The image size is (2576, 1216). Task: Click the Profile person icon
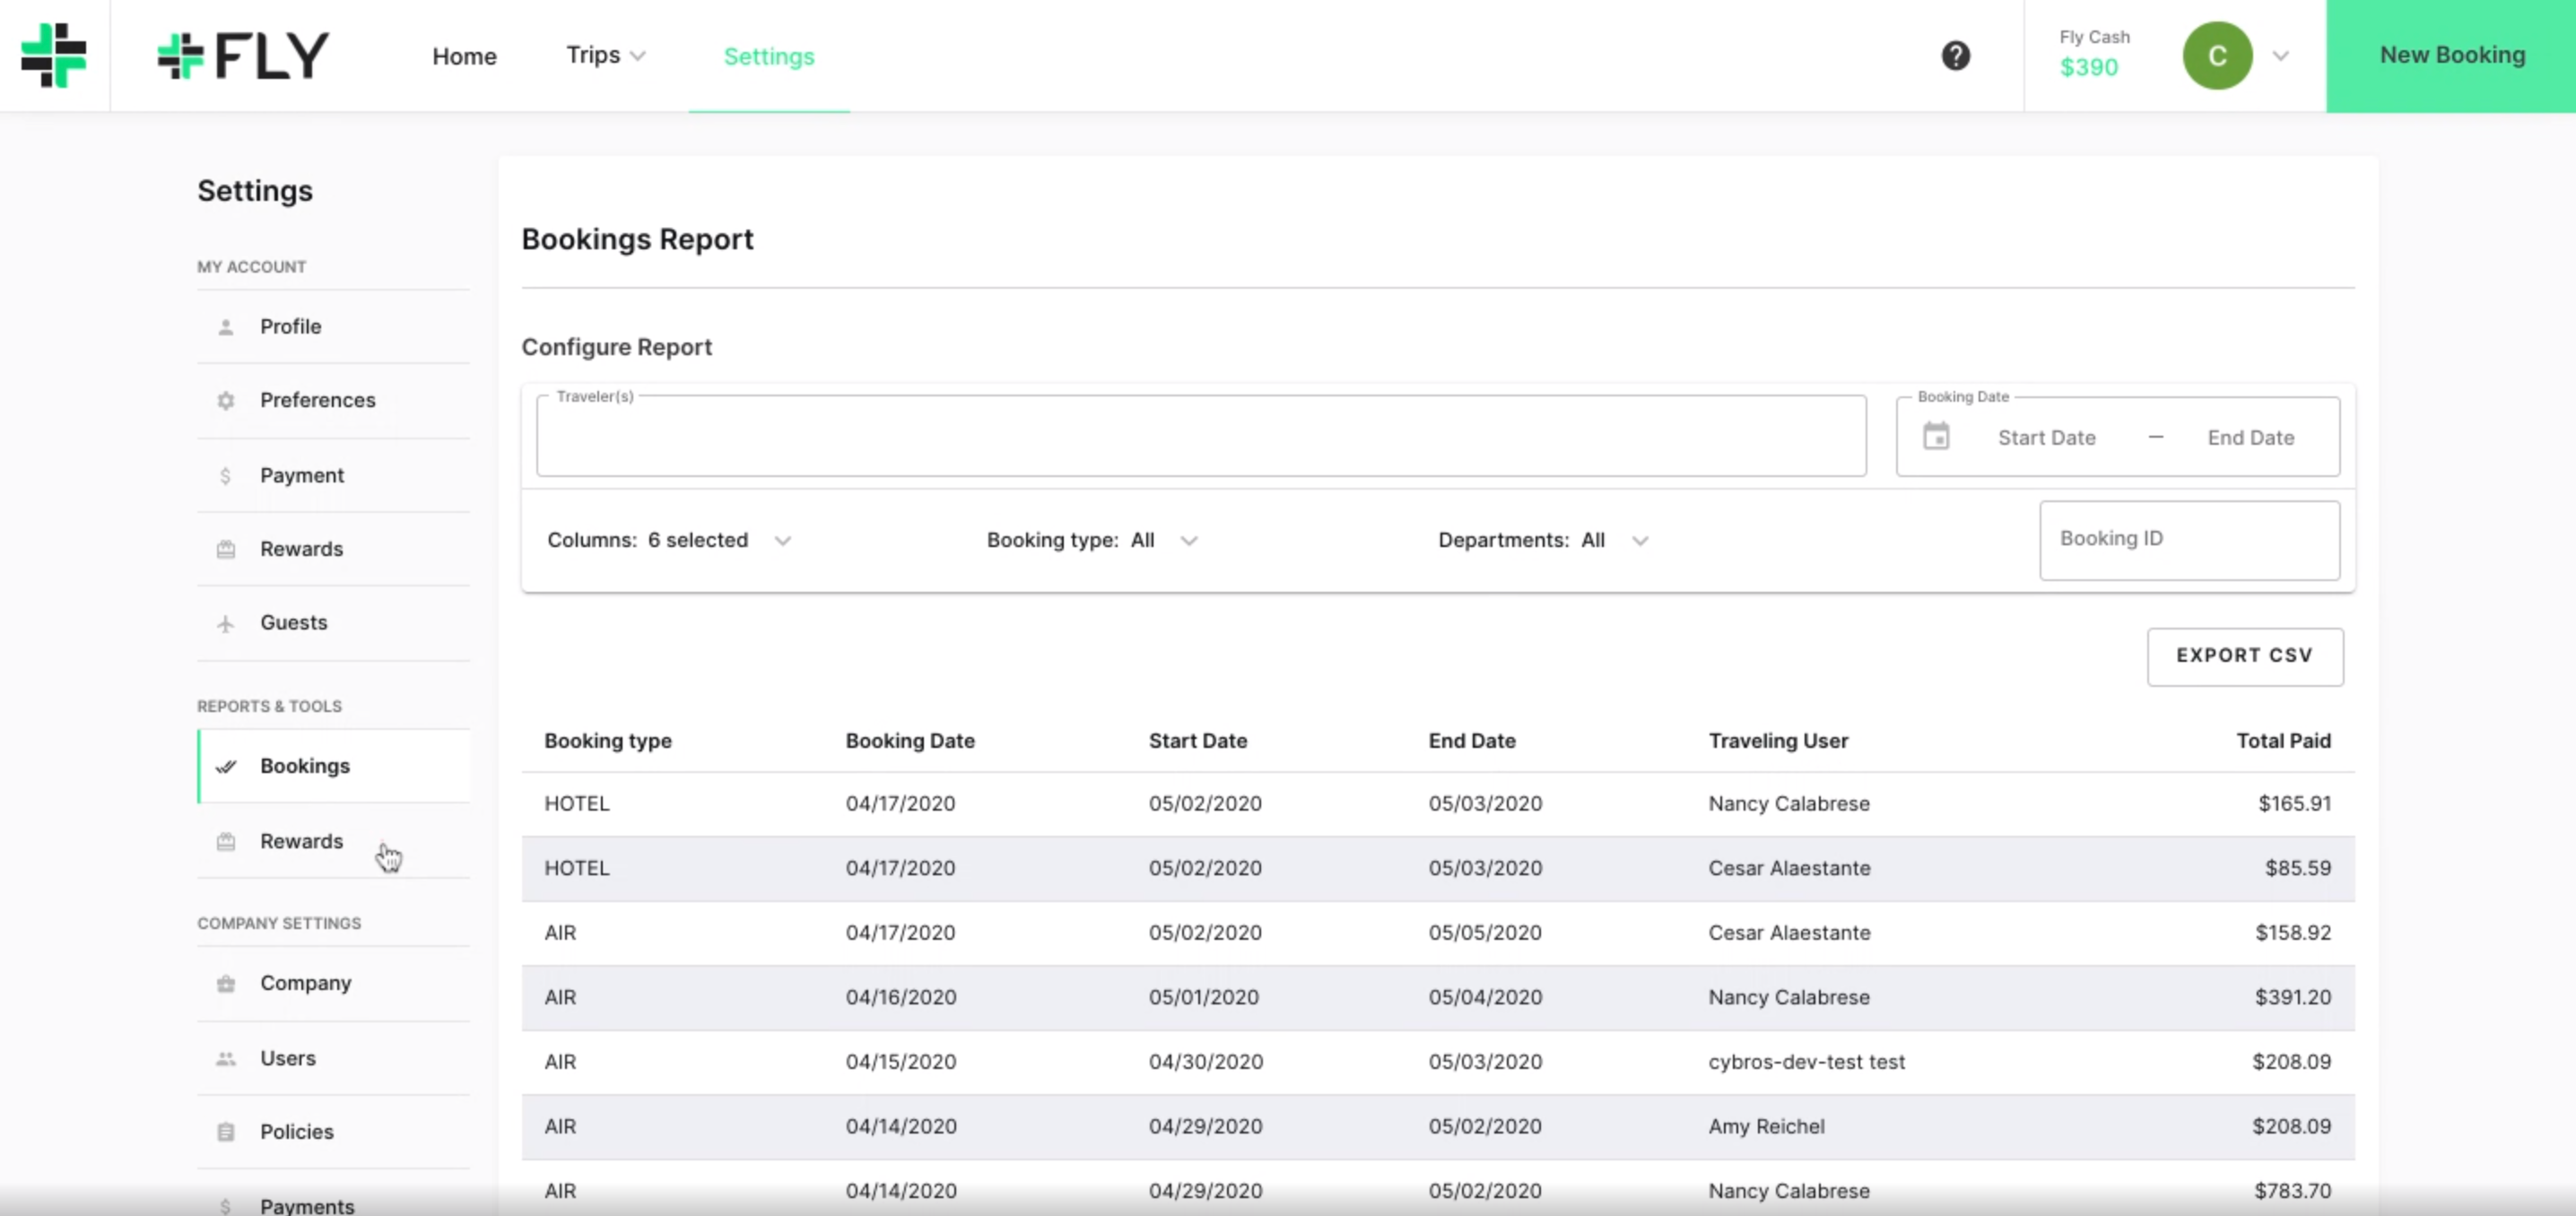226,327
